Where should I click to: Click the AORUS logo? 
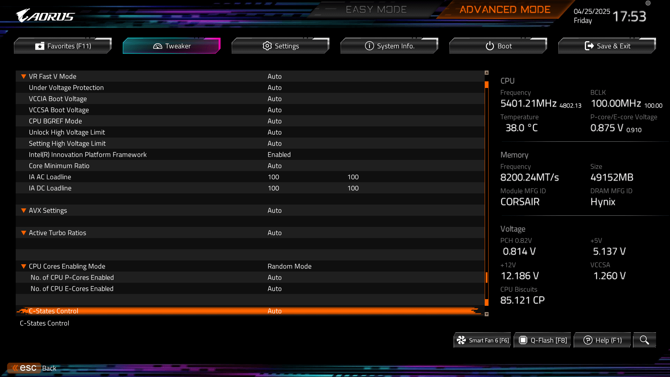point(45,16)
